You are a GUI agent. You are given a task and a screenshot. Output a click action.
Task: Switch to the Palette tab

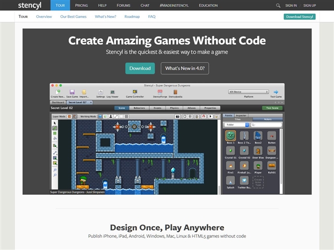pyautogui.click(x=229, y=116)
